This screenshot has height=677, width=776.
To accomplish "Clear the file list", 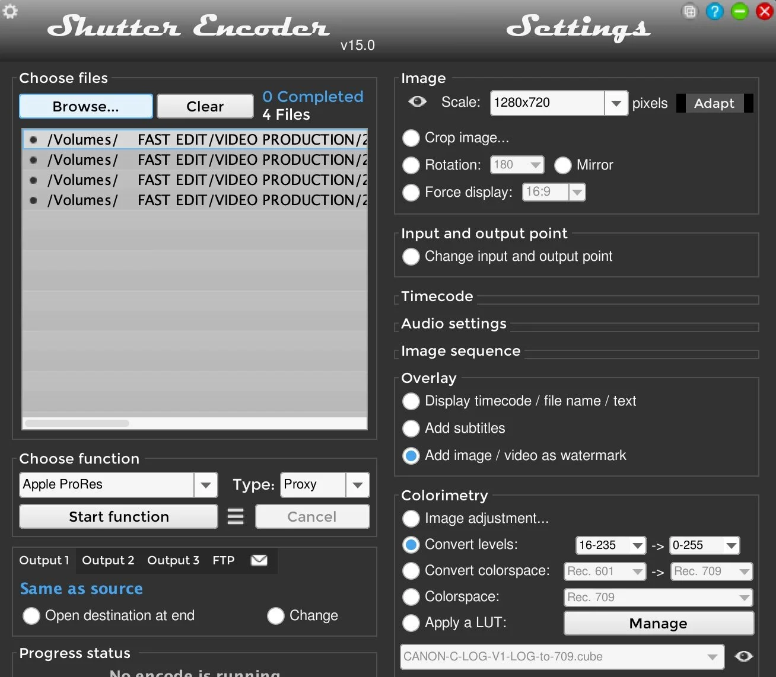I will 205,106.
